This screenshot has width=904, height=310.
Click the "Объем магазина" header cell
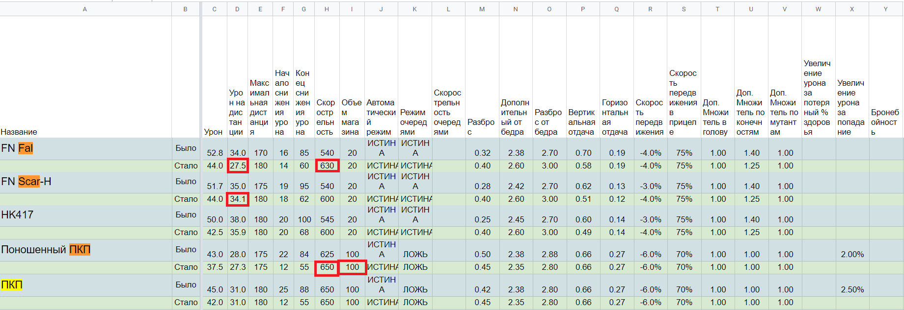[352, 77]
